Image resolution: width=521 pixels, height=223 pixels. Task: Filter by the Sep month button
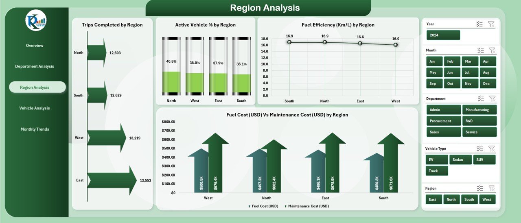[433, 83]
